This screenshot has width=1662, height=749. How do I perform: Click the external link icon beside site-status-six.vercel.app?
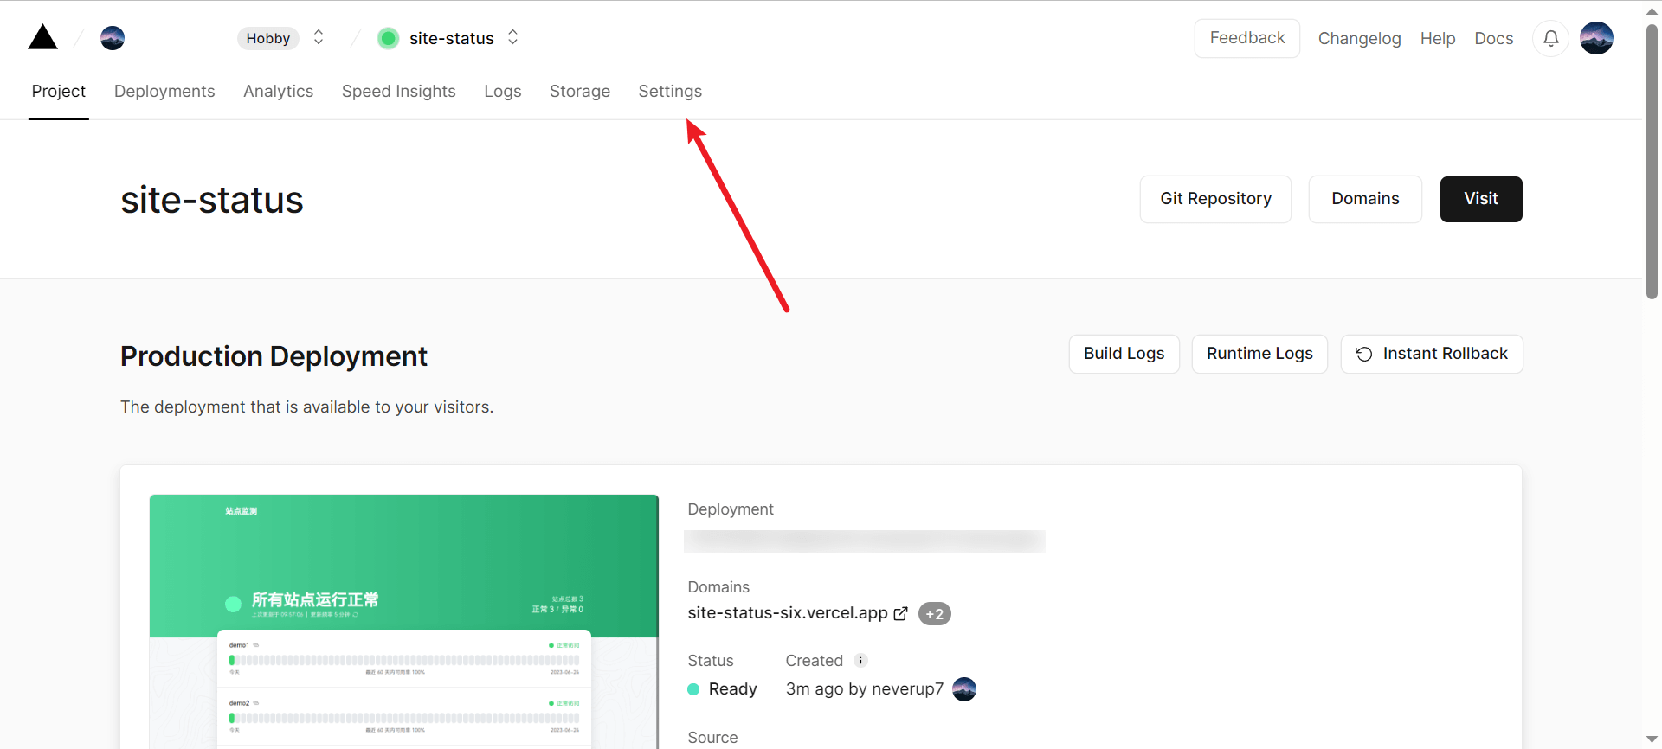(x=900, y=613)
